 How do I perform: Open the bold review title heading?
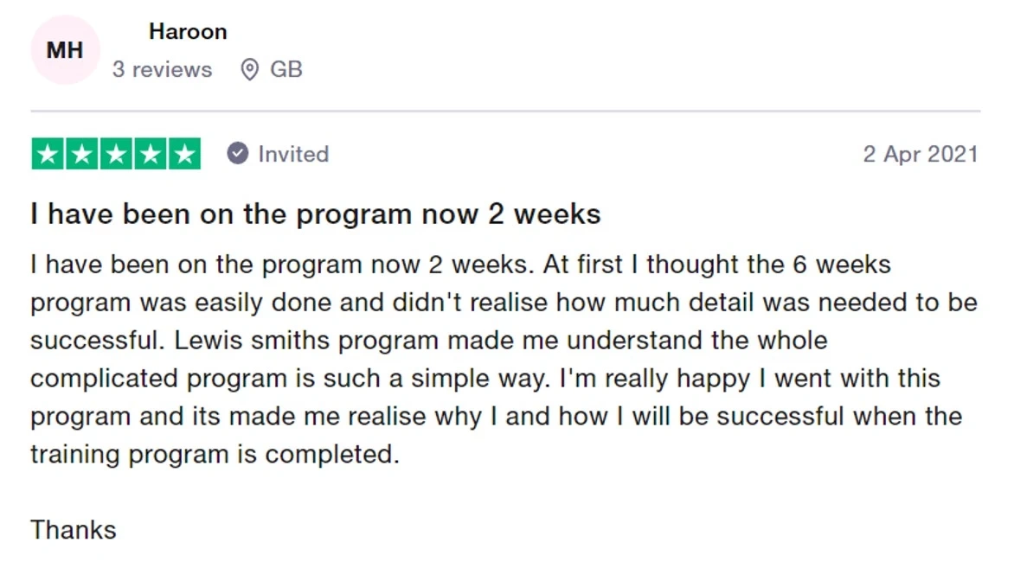pos(316,214)
